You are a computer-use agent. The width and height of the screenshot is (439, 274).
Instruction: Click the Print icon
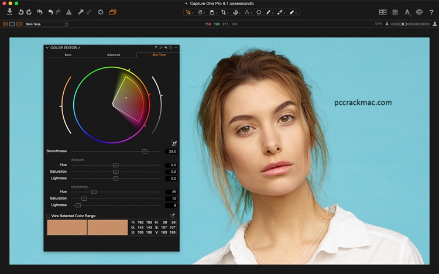(x=419, y=12)
